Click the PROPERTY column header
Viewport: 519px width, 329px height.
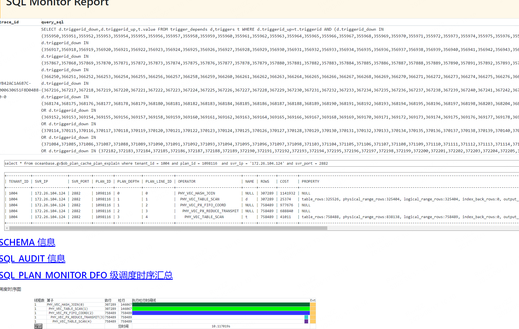coord(310,182)
